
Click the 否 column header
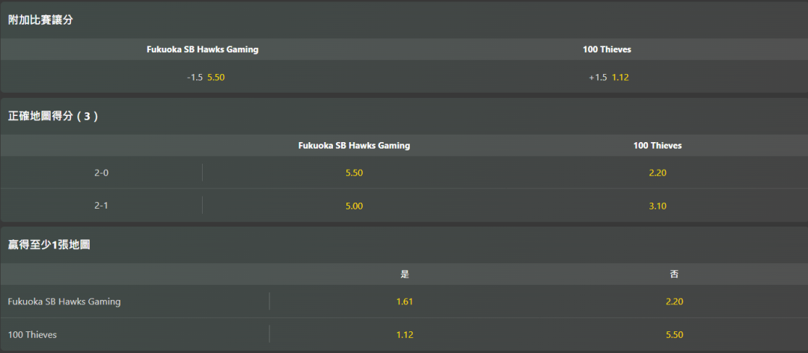click(x=674, y=274)
